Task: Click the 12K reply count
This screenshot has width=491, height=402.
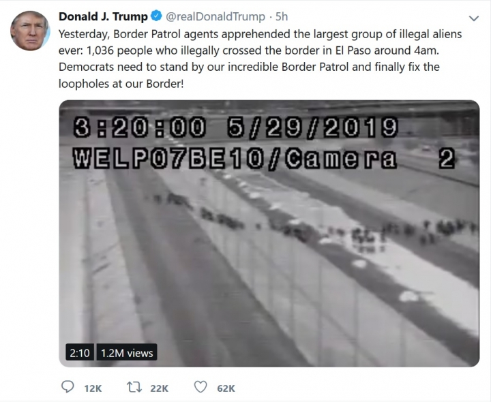Action: [x=93, y=388]
